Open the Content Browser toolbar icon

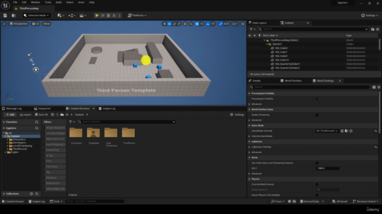tap(14, 15)
